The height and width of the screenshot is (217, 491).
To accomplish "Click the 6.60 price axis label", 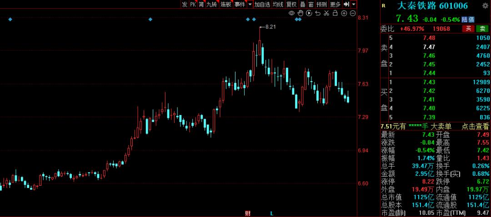I will click(x=363, y=183).
